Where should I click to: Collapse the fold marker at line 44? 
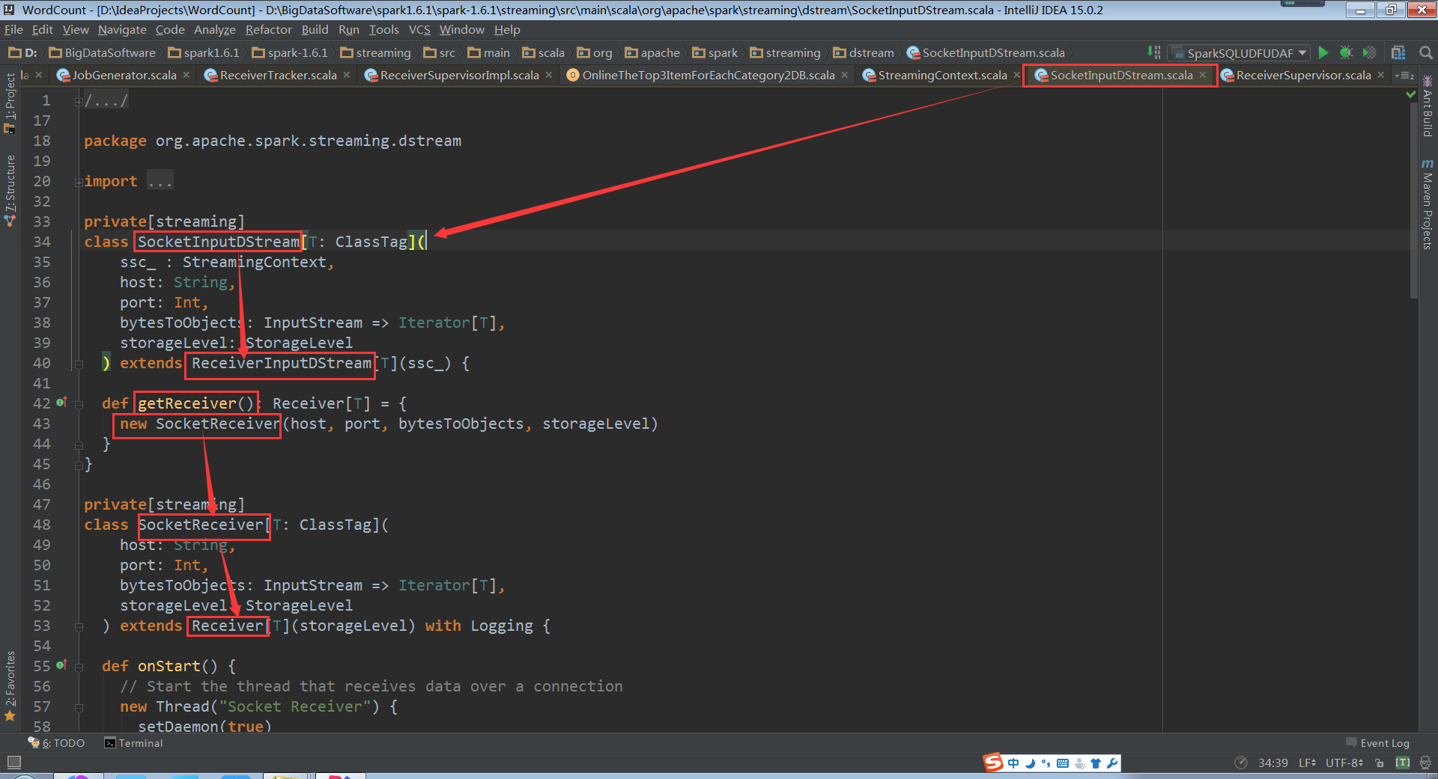tap(79, 445)
